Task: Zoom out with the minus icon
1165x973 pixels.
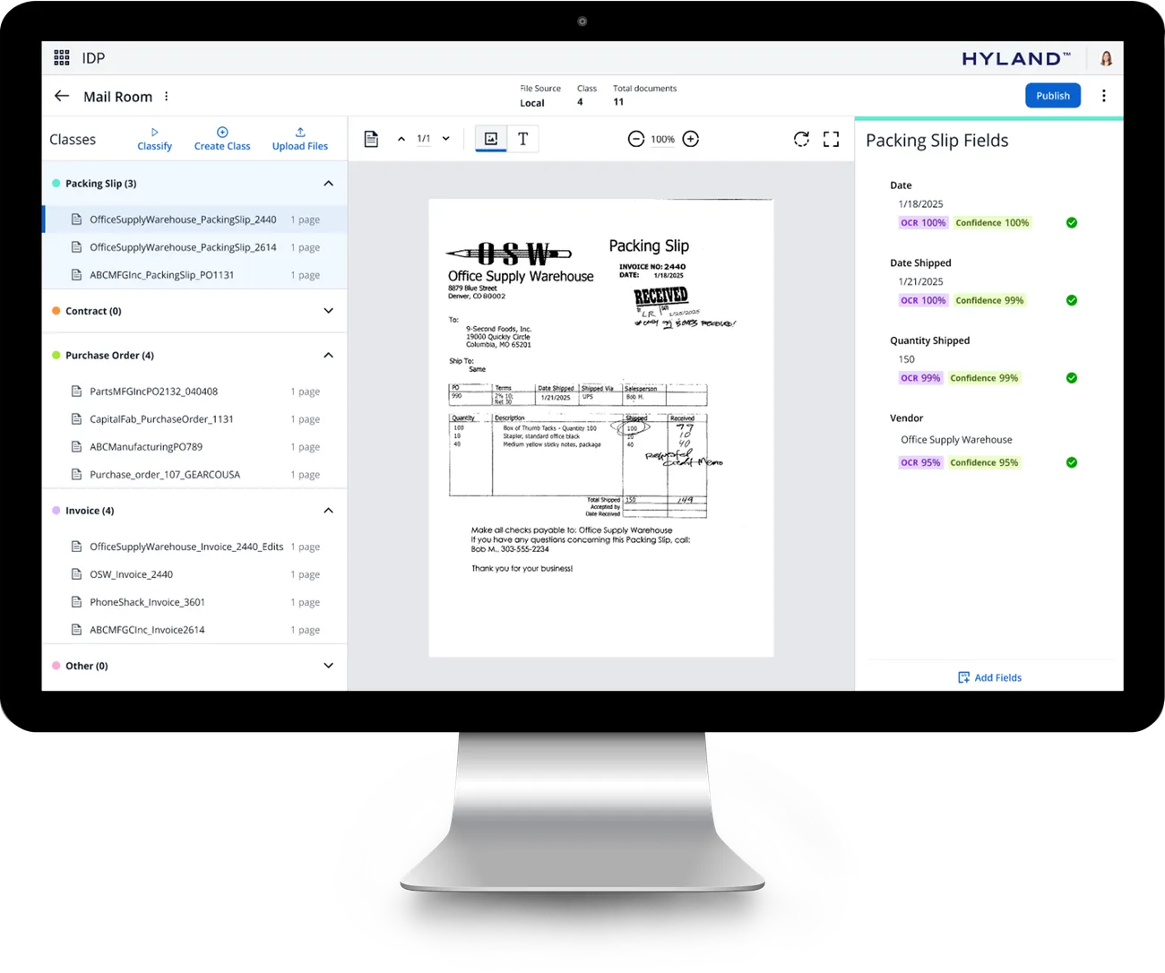Action: [636, 139]
